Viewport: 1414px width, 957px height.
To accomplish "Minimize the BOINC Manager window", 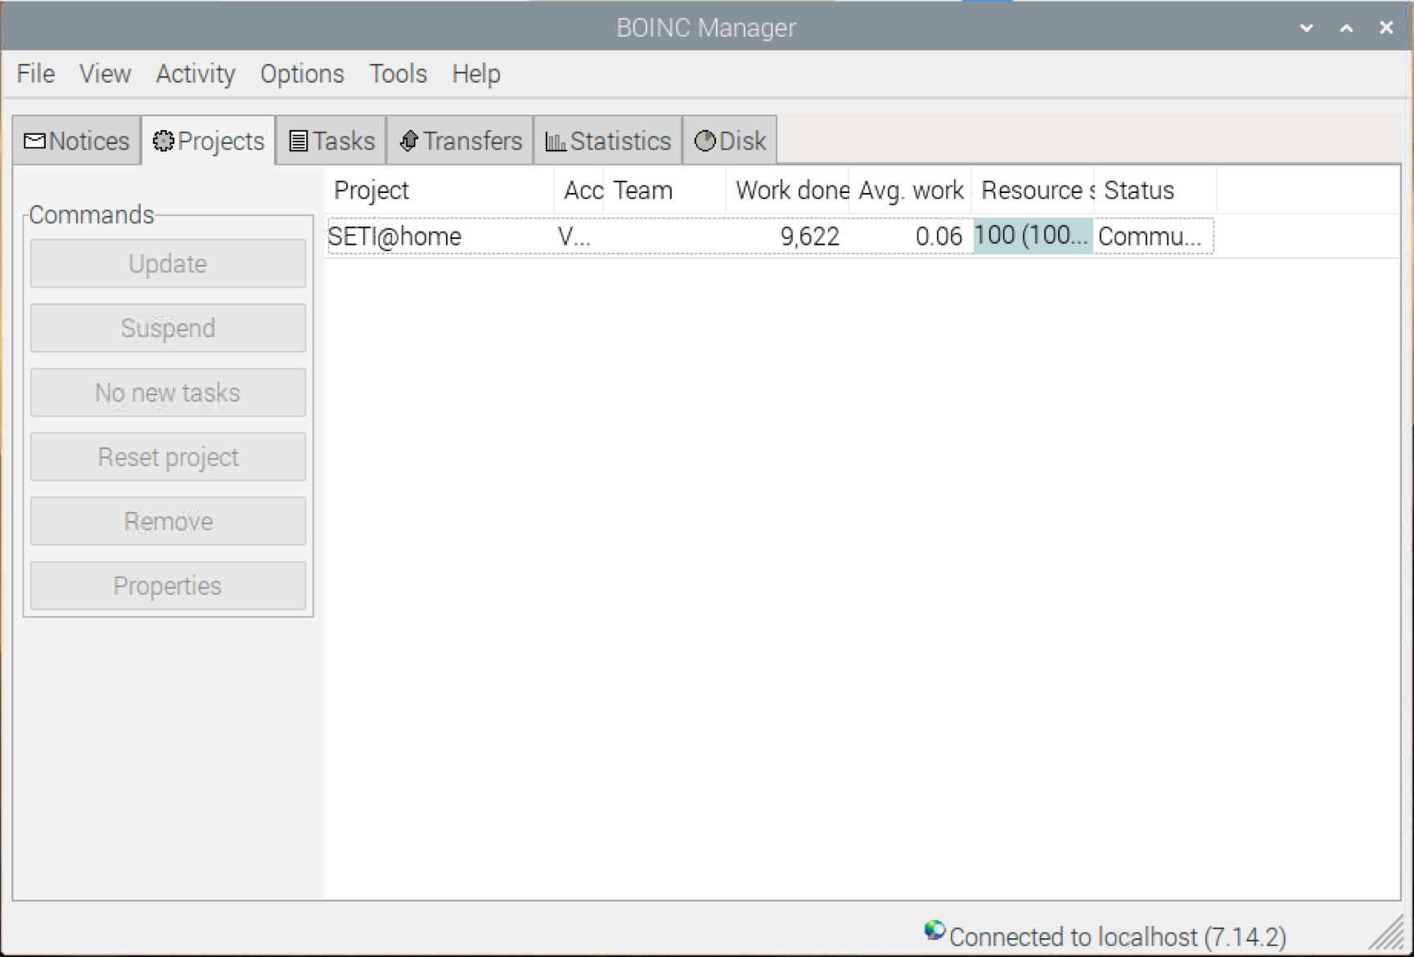I will [1307, 28].
